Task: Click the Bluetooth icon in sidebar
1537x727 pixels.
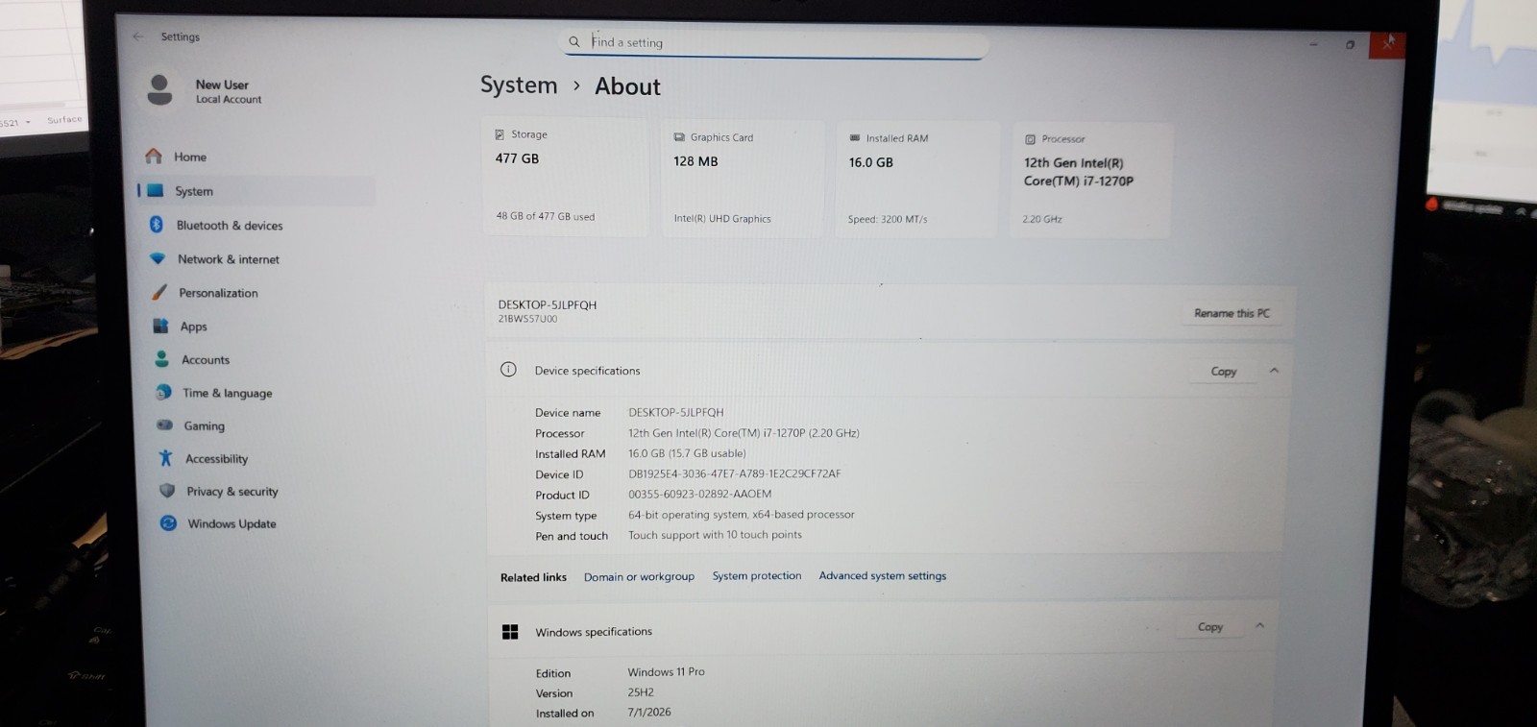Action: 157,224
